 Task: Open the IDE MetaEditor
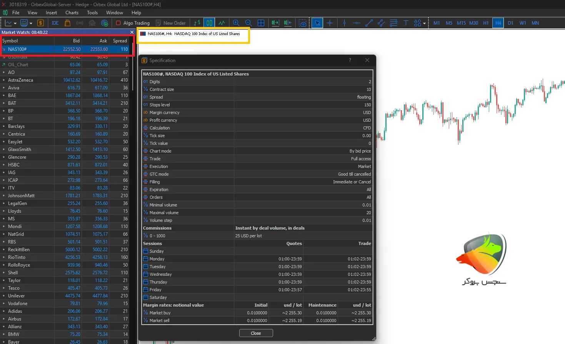tap(55, 23)
